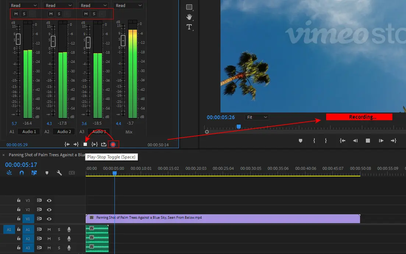The height and width of the screenshot is (254, 406).
Task: Close the Panning Shot sequence tab
Action: [3, 155]
